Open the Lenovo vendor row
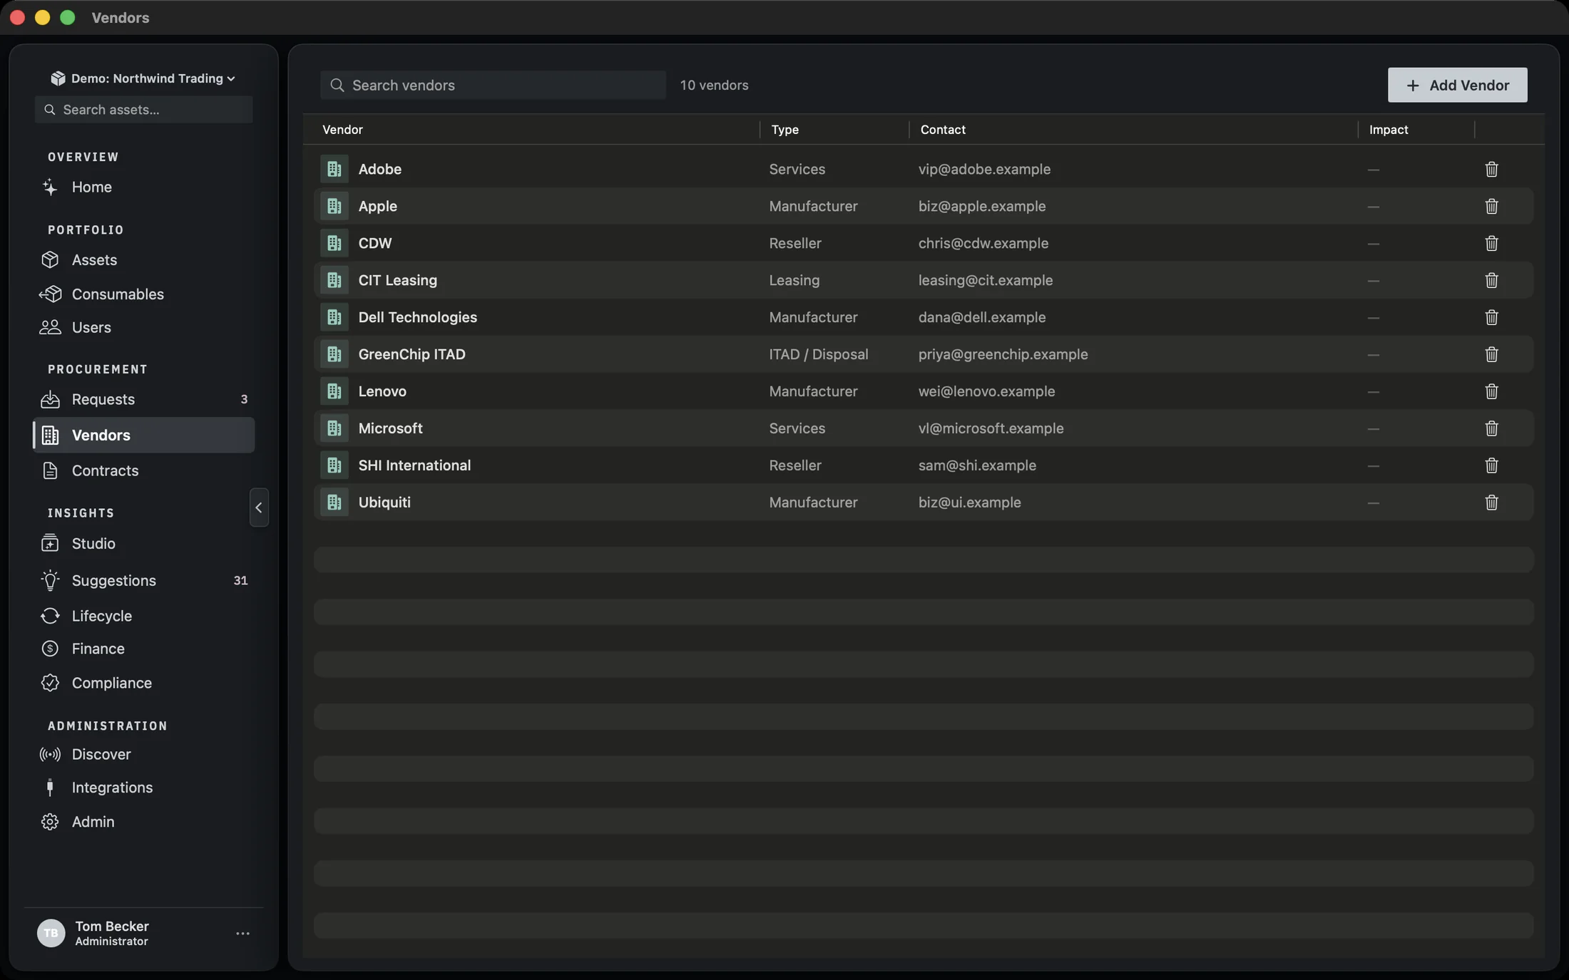The image size is (1569, 980). tap(924, 392)
